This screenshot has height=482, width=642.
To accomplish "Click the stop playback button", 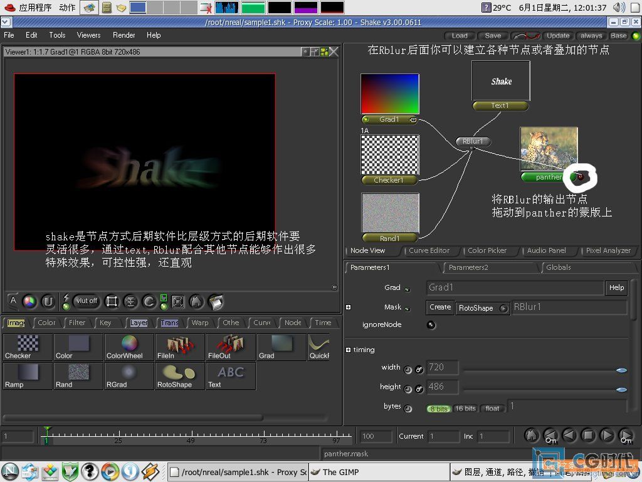I will (588, 436).
